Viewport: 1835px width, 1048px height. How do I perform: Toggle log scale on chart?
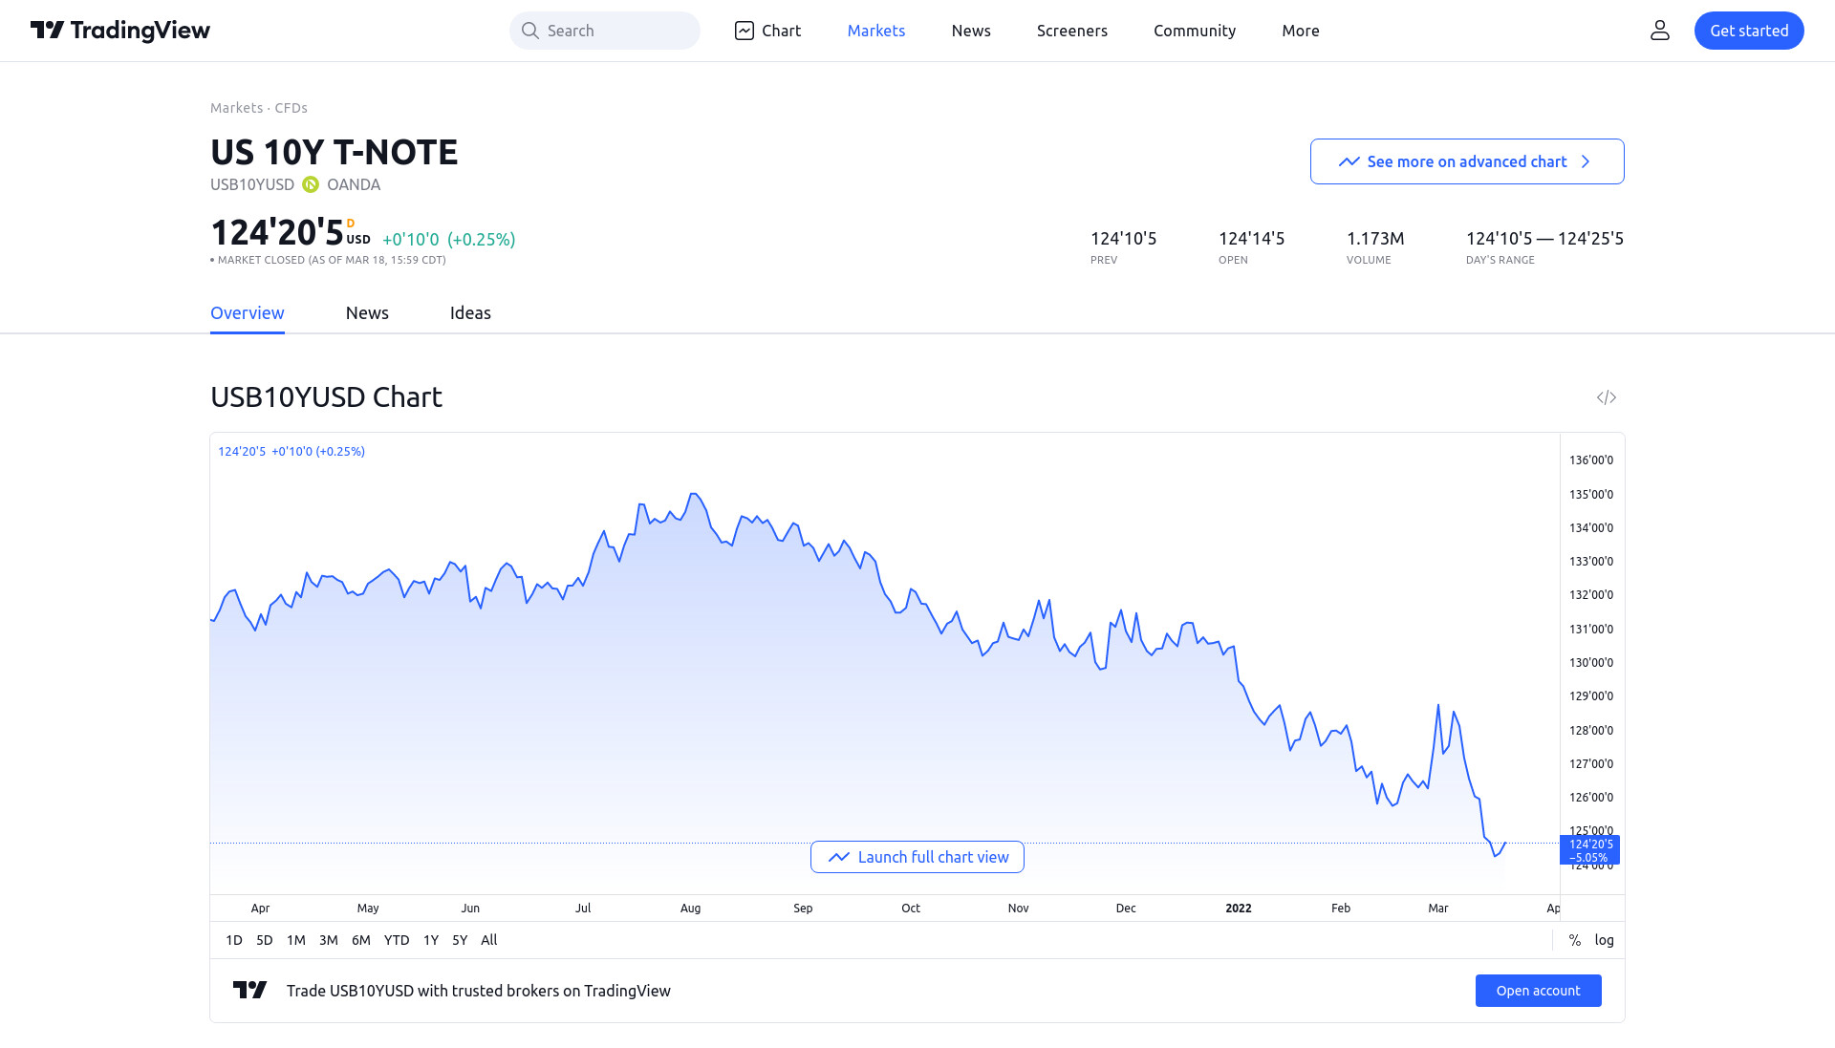pyautogui.click(x=1605, y=940)
